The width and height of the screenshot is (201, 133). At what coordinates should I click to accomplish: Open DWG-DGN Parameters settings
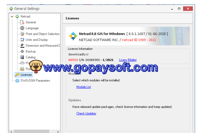coord(35,81)
